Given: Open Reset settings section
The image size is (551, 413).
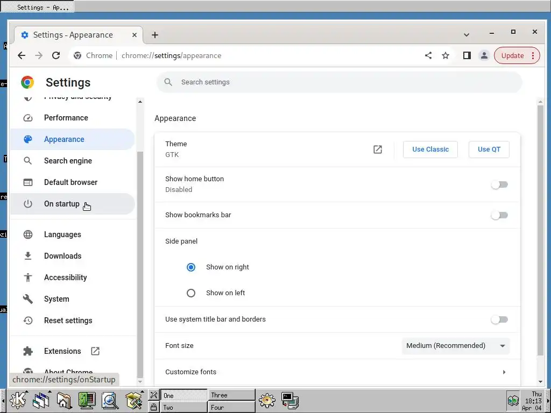Looking at the screenshot, I should (x=73, y=321).
